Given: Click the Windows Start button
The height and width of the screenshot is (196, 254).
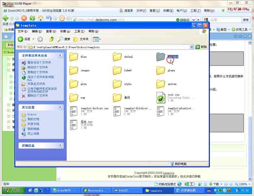Looking at the screenshot, I should (14, 191).
